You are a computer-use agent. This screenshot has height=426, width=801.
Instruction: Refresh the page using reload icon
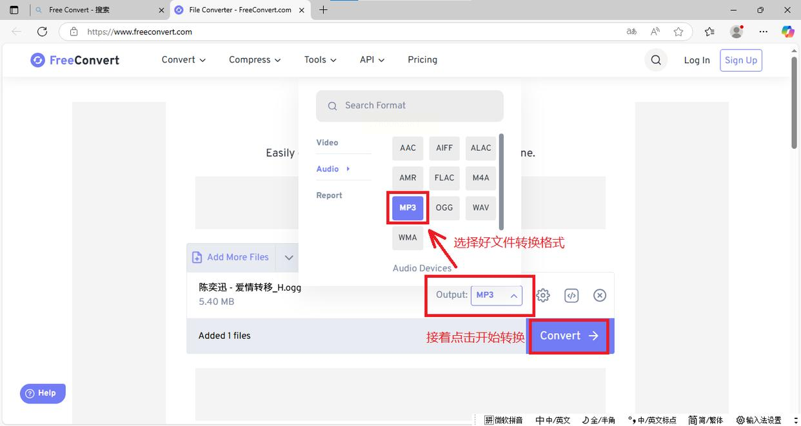point(43,32)
